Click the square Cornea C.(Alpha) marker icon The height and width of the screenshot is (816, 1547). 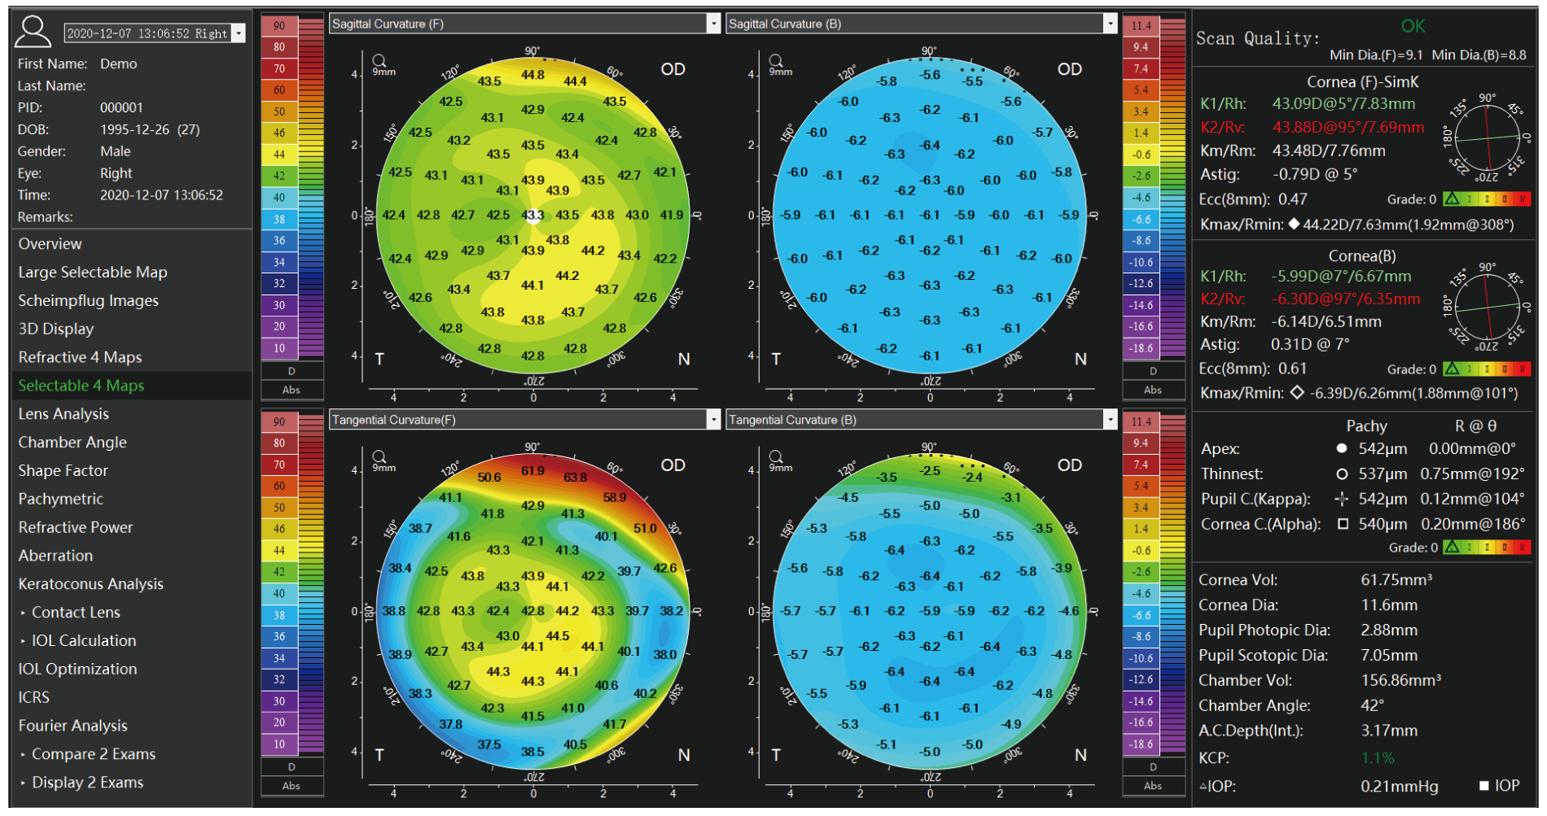tap(1343, 524)
